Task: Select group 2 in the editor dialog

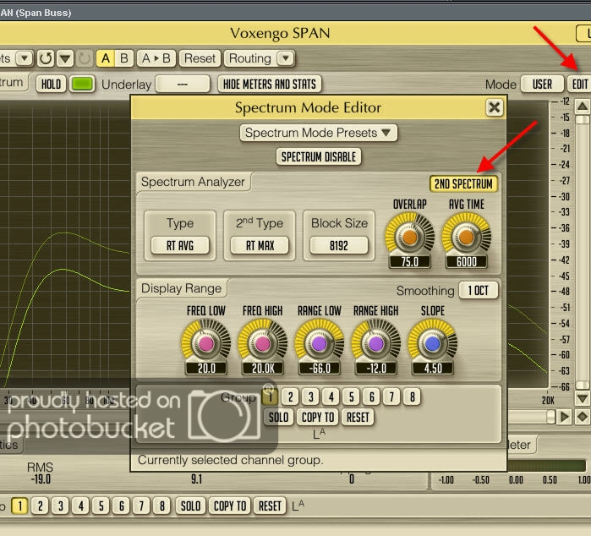Action: click(290, 397)
